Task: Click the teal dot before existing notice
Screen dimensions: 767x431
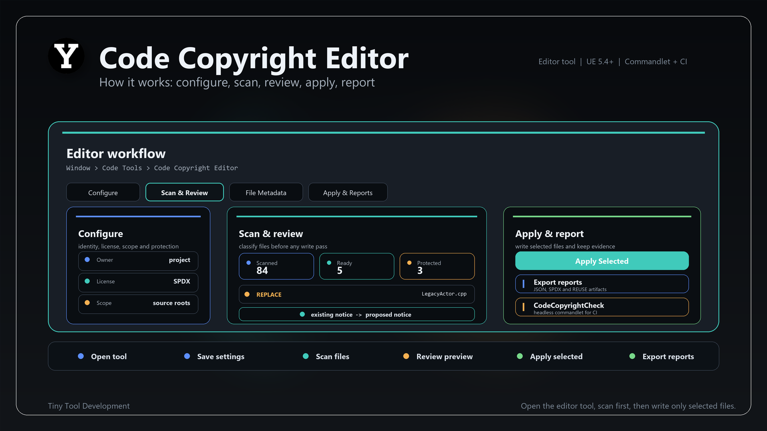Action: tap(302, 314)
